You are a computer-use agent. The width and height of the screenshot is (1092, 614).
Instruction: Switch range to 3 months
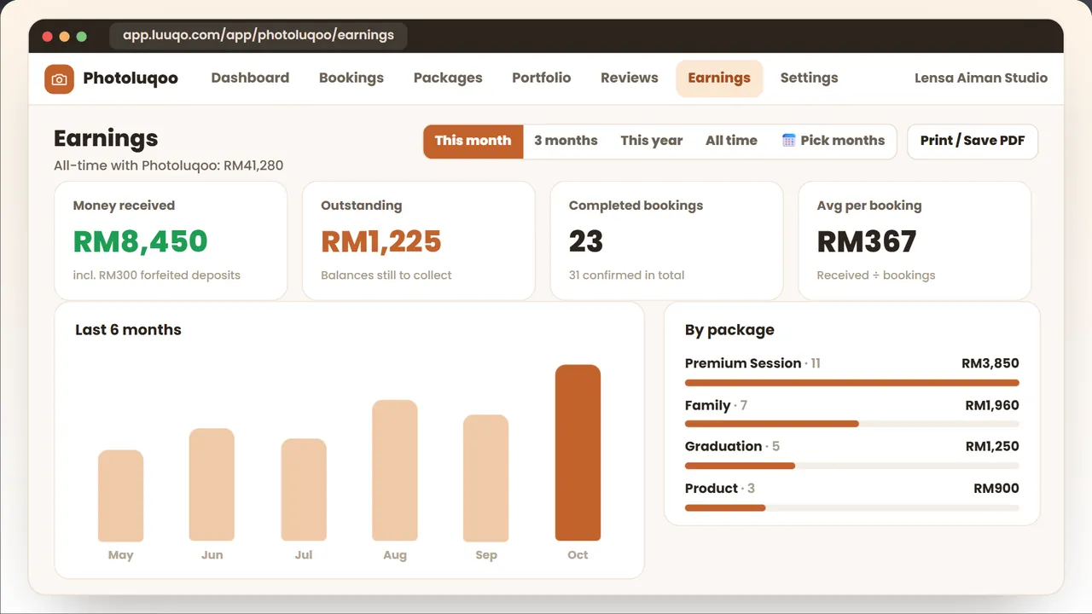[x=566, y=141]
